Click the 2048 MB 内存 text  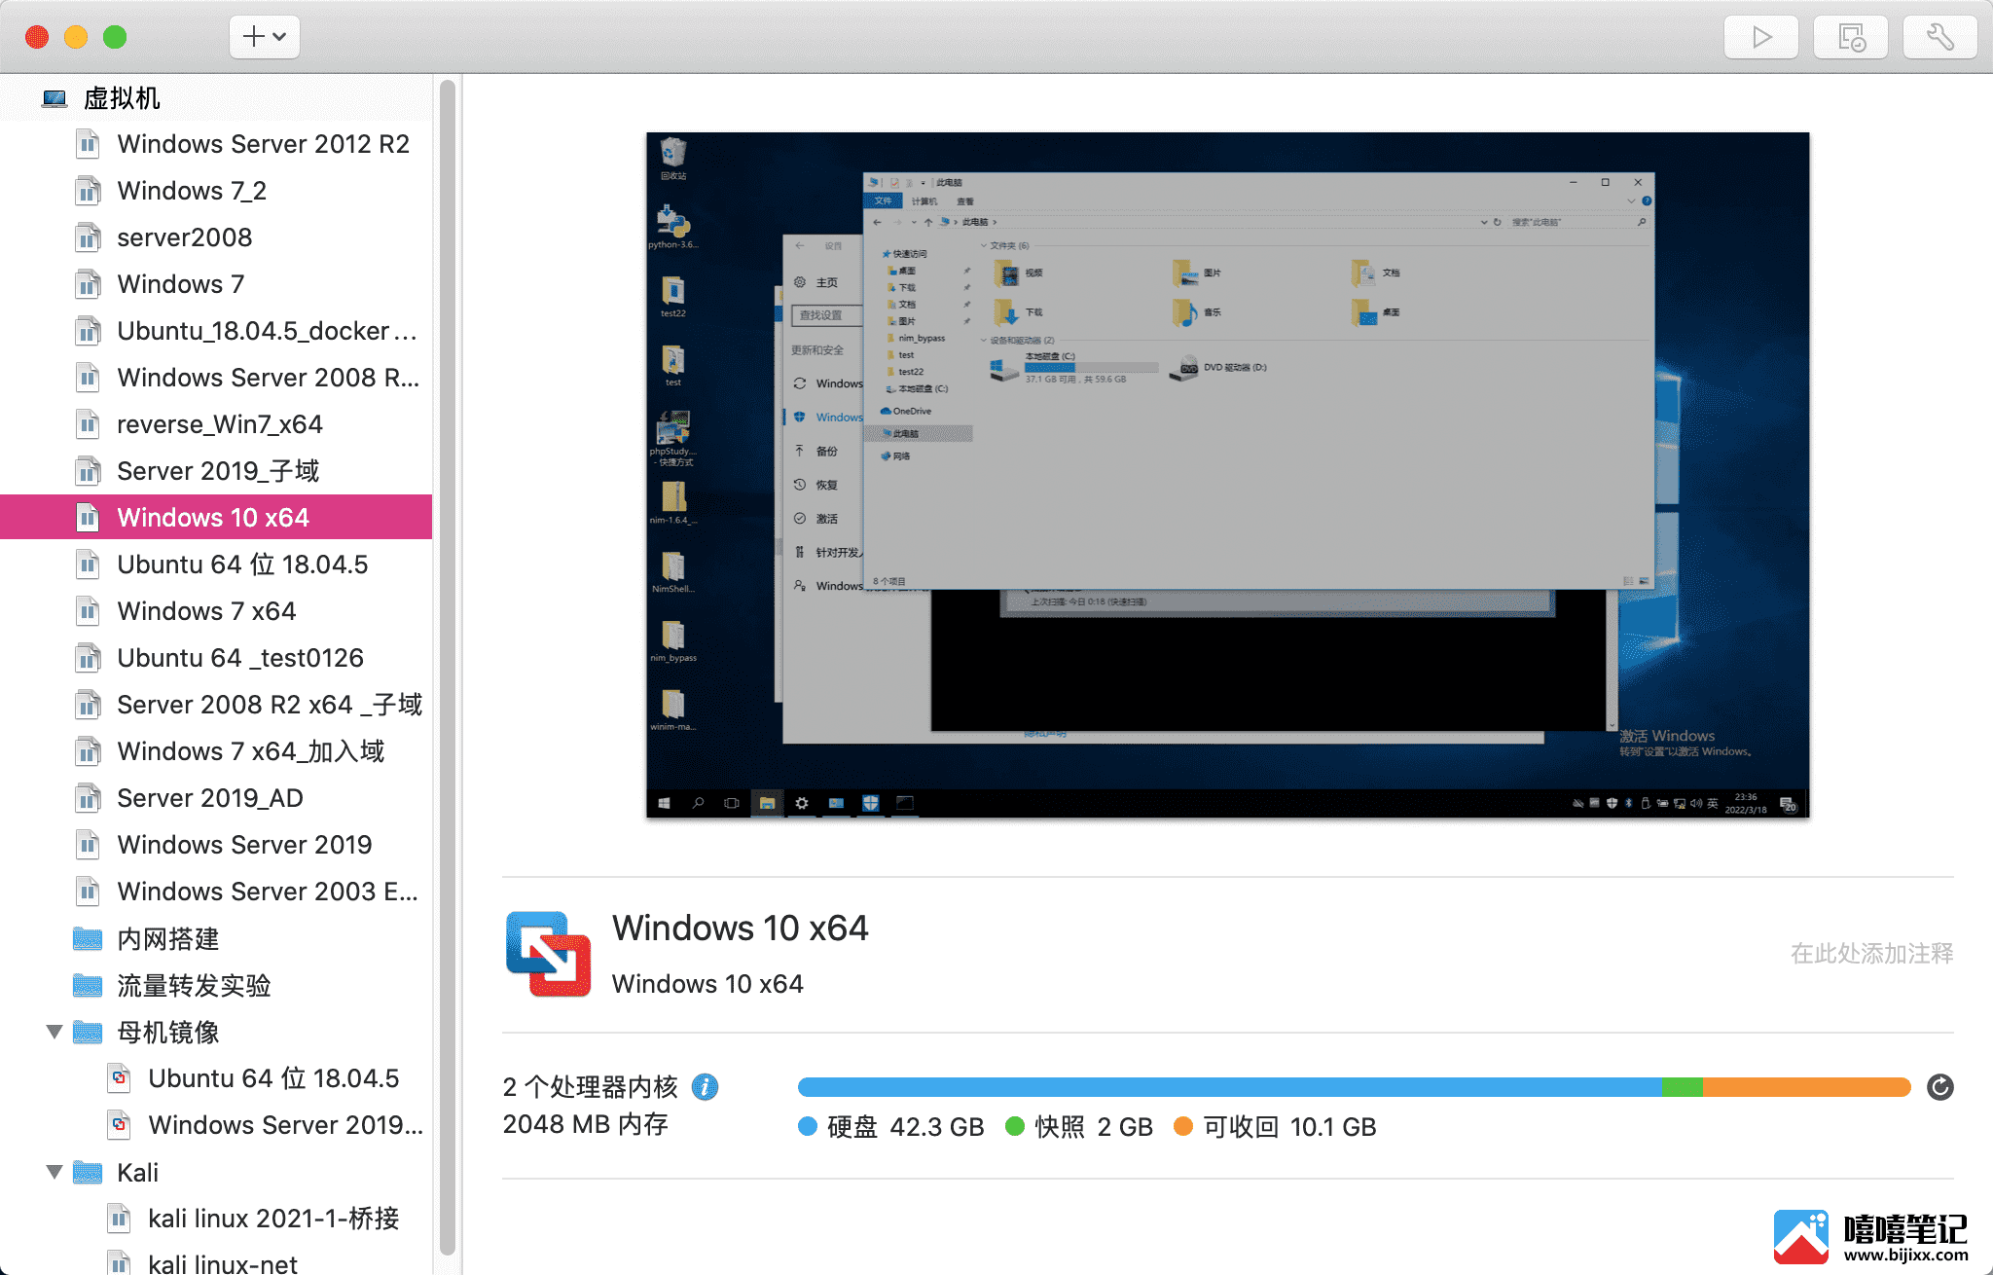pyautogui.click(x=585, y=1124)
